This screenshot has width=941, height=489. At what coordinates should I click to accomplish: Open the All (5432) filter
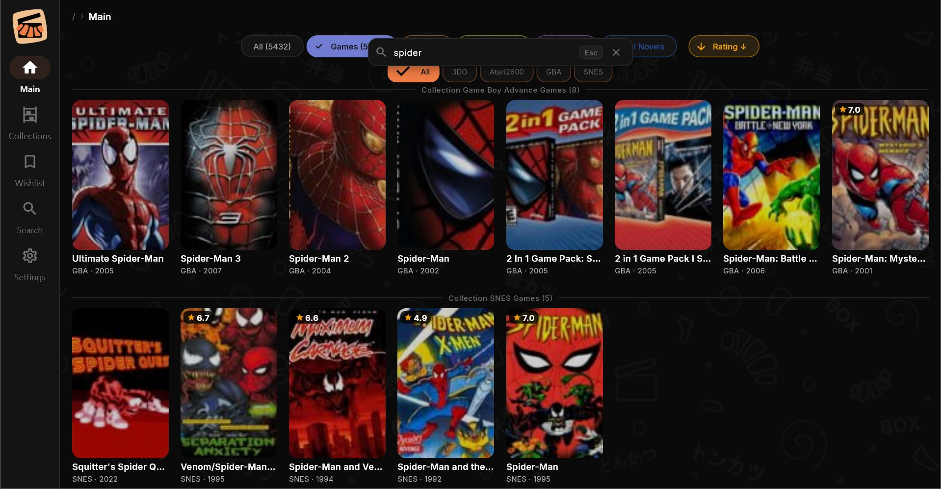(x=272, y=46)
